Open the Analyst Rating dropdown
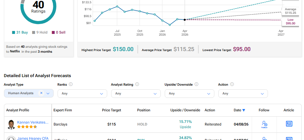This screenshot has height=140, width=304. click(x=136, y=94)
